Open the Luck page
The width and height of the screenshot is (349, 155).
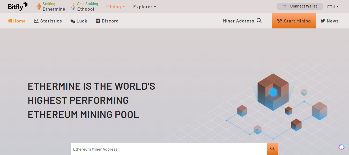79,21
